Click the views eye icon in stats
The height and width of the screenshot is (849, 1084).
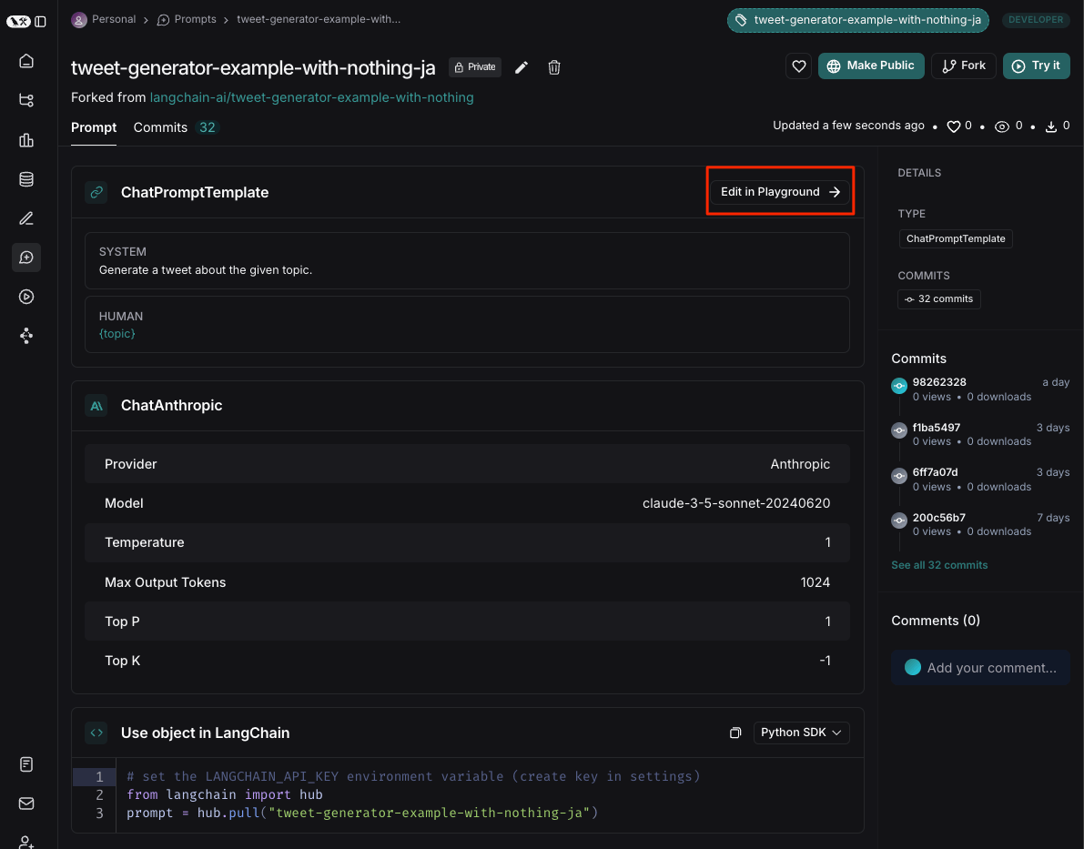pyautogui.click(x=1002, y=126)
